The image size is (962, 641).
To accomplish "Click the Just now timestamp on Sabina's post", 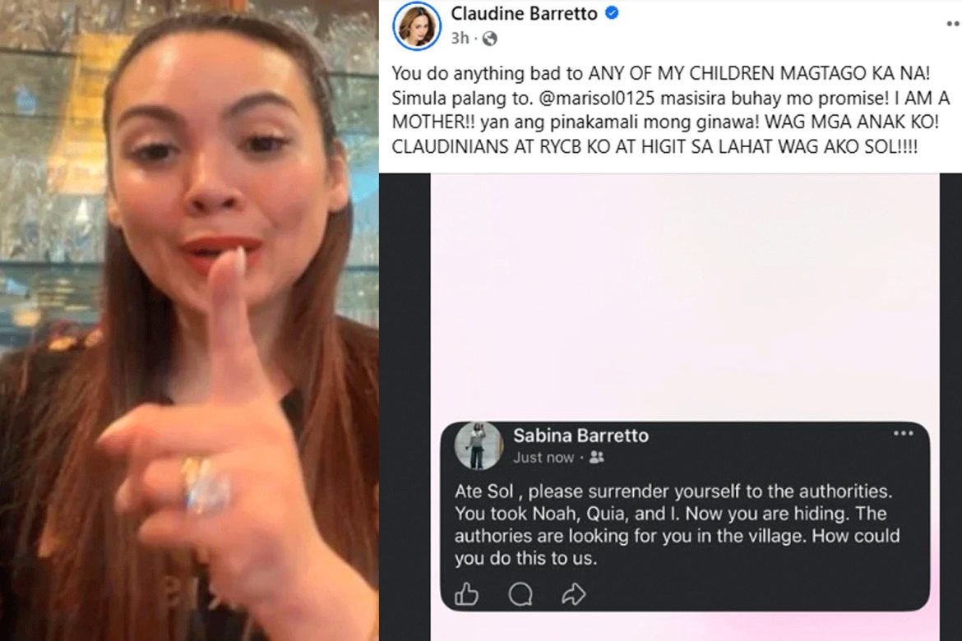I will [543, 458].
